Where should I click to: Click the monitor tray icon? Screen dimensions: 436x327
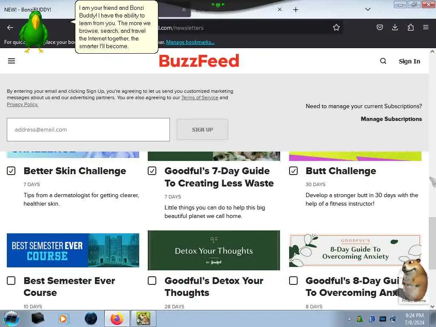[x=383, y=319]
